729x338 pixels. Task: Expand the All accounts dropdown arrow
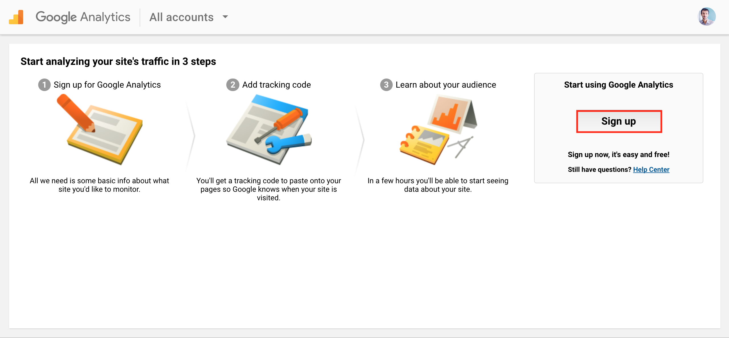click(x=225, y=17)
